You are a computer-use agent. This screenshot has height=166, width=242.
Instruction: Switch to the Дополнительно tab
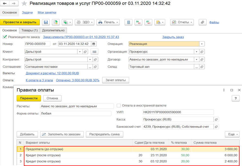click(x=53, y=31)
